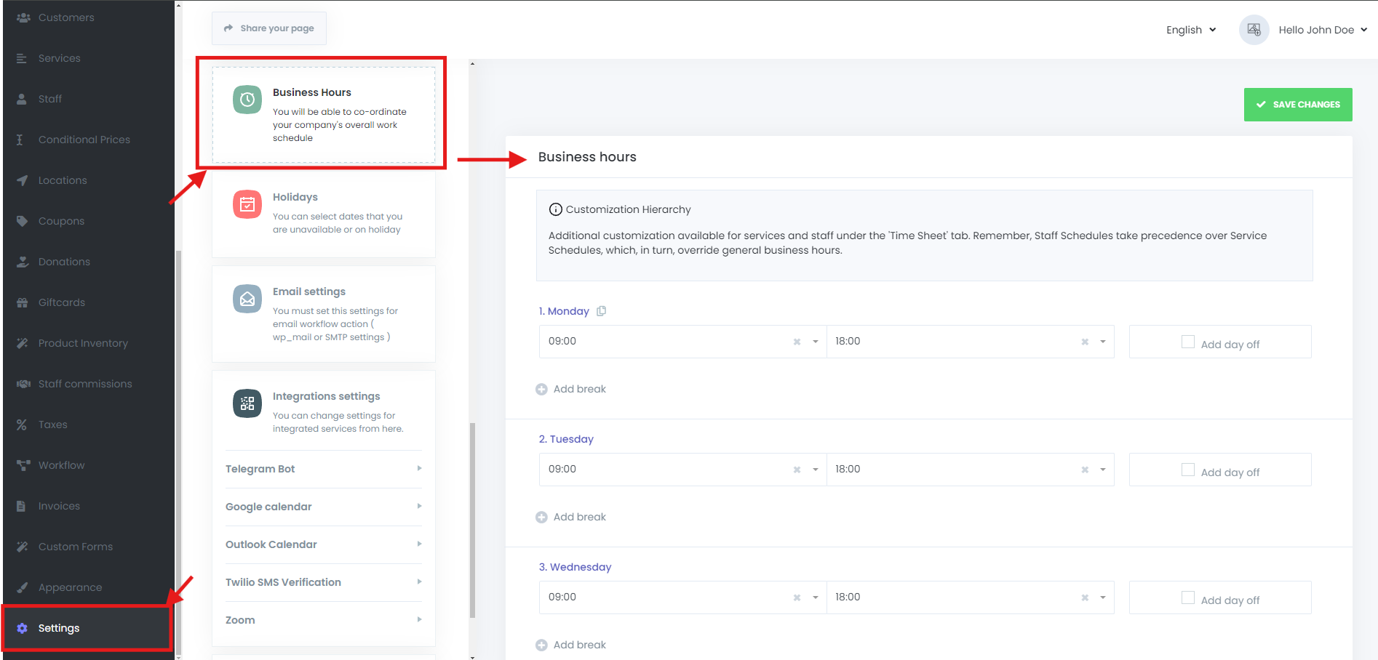Image resolution: width=1378 pixels, height=660 pixels.
Task: Click the Holidays calendar icon
Action: (247, 204)
